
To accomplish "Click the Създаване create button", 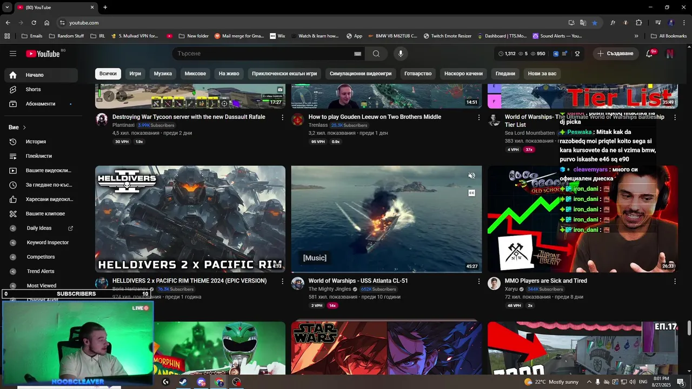I will click(615, 53).
